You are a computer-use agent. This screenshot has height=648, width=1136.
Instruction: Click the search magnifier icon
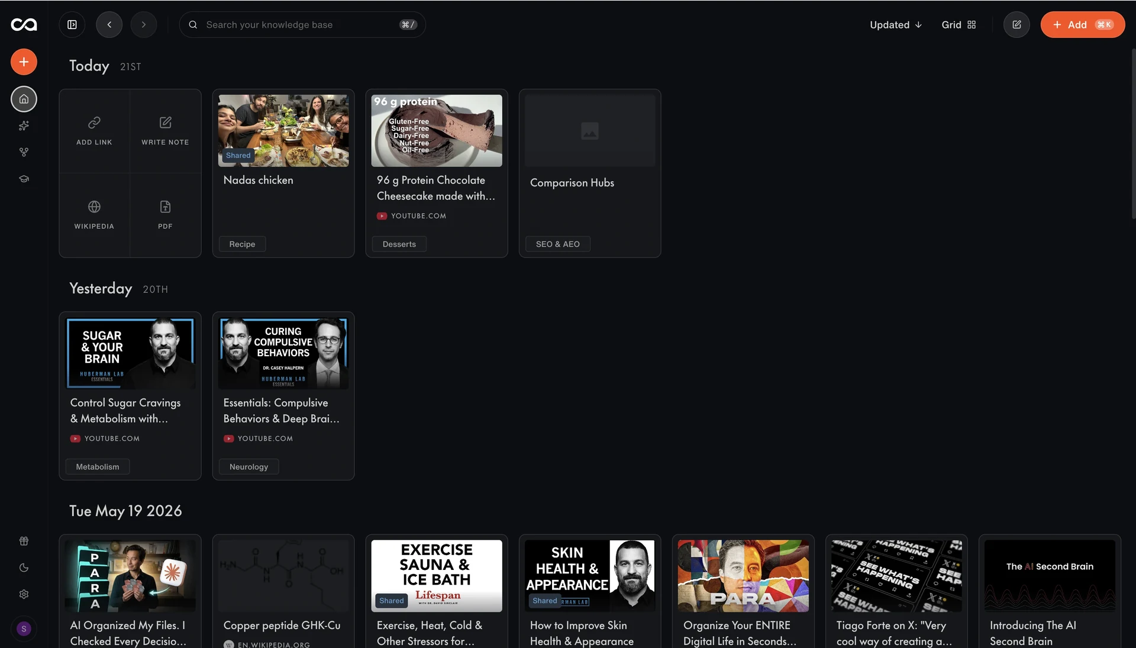pyautogui.click(x=193, y=24)
